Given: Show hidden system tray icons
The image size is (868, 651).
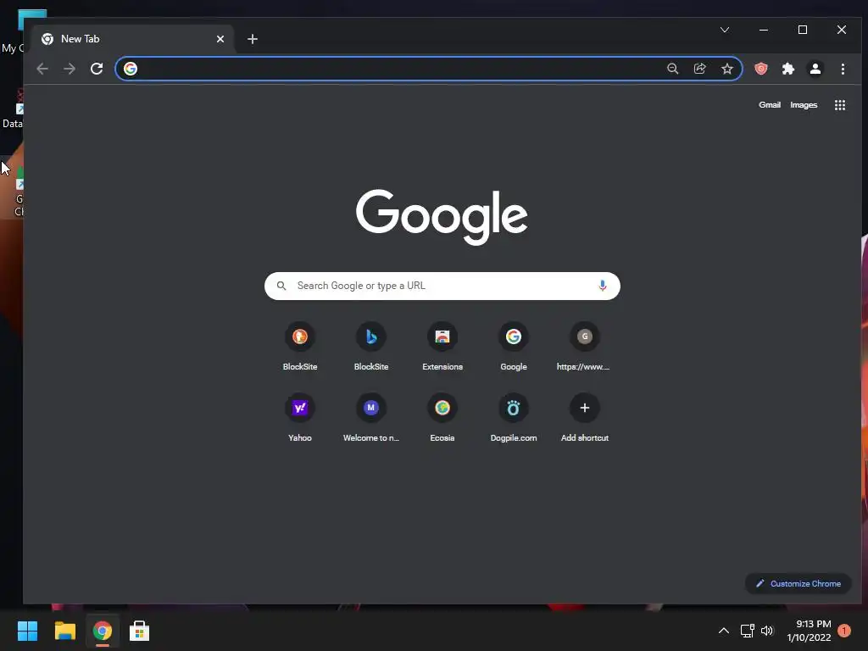Looking at the screenshot, I should click(724, 631).
